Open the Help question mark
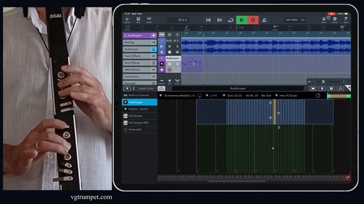The image size is (364, 204). click(x=346, y=20)
